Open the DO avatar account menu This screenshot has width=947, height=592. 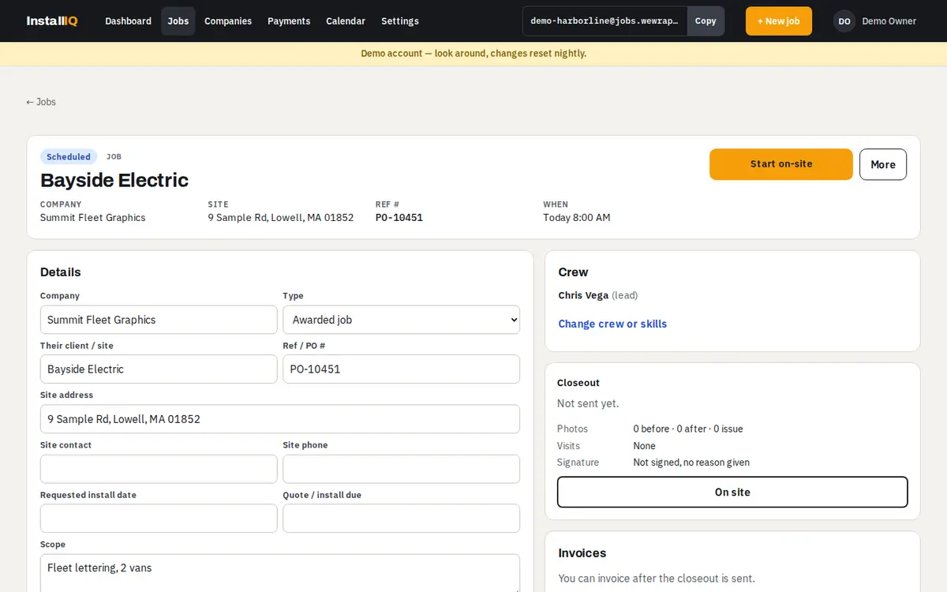click(844, 21)
